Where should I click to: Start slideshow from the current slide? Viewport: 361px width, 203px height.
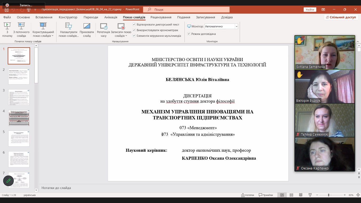pos(21,30)
